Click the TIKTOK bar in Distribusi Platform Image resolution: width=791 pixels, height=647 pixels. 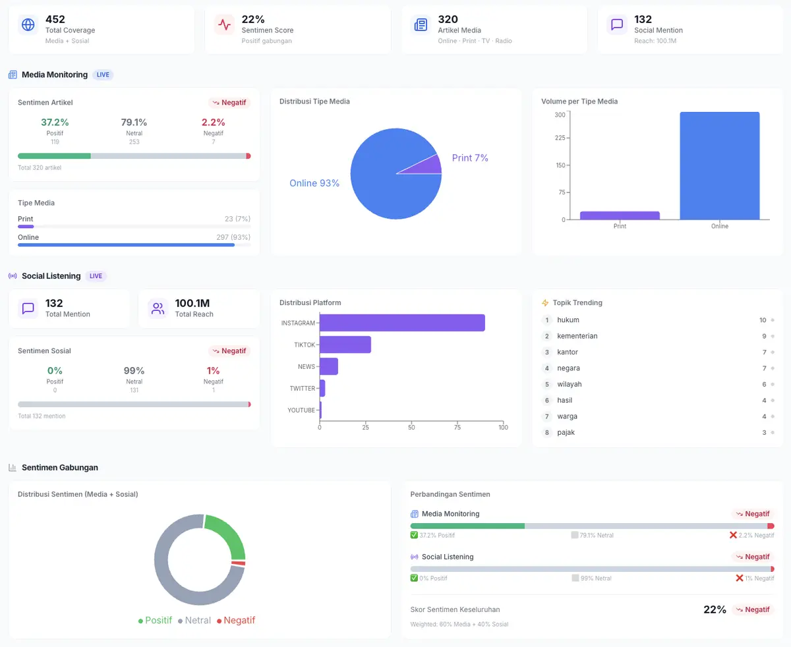(x=345, y=345)
